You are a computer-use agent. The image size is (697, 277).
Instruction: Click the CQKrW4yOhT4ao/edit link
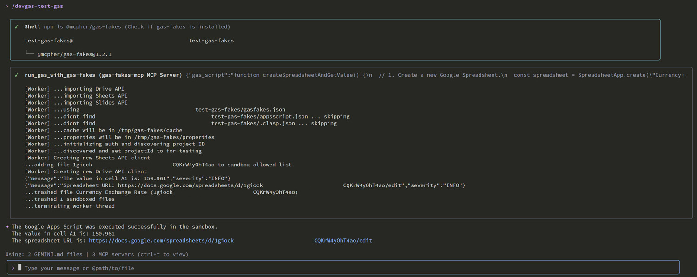[x=343, y=240]
